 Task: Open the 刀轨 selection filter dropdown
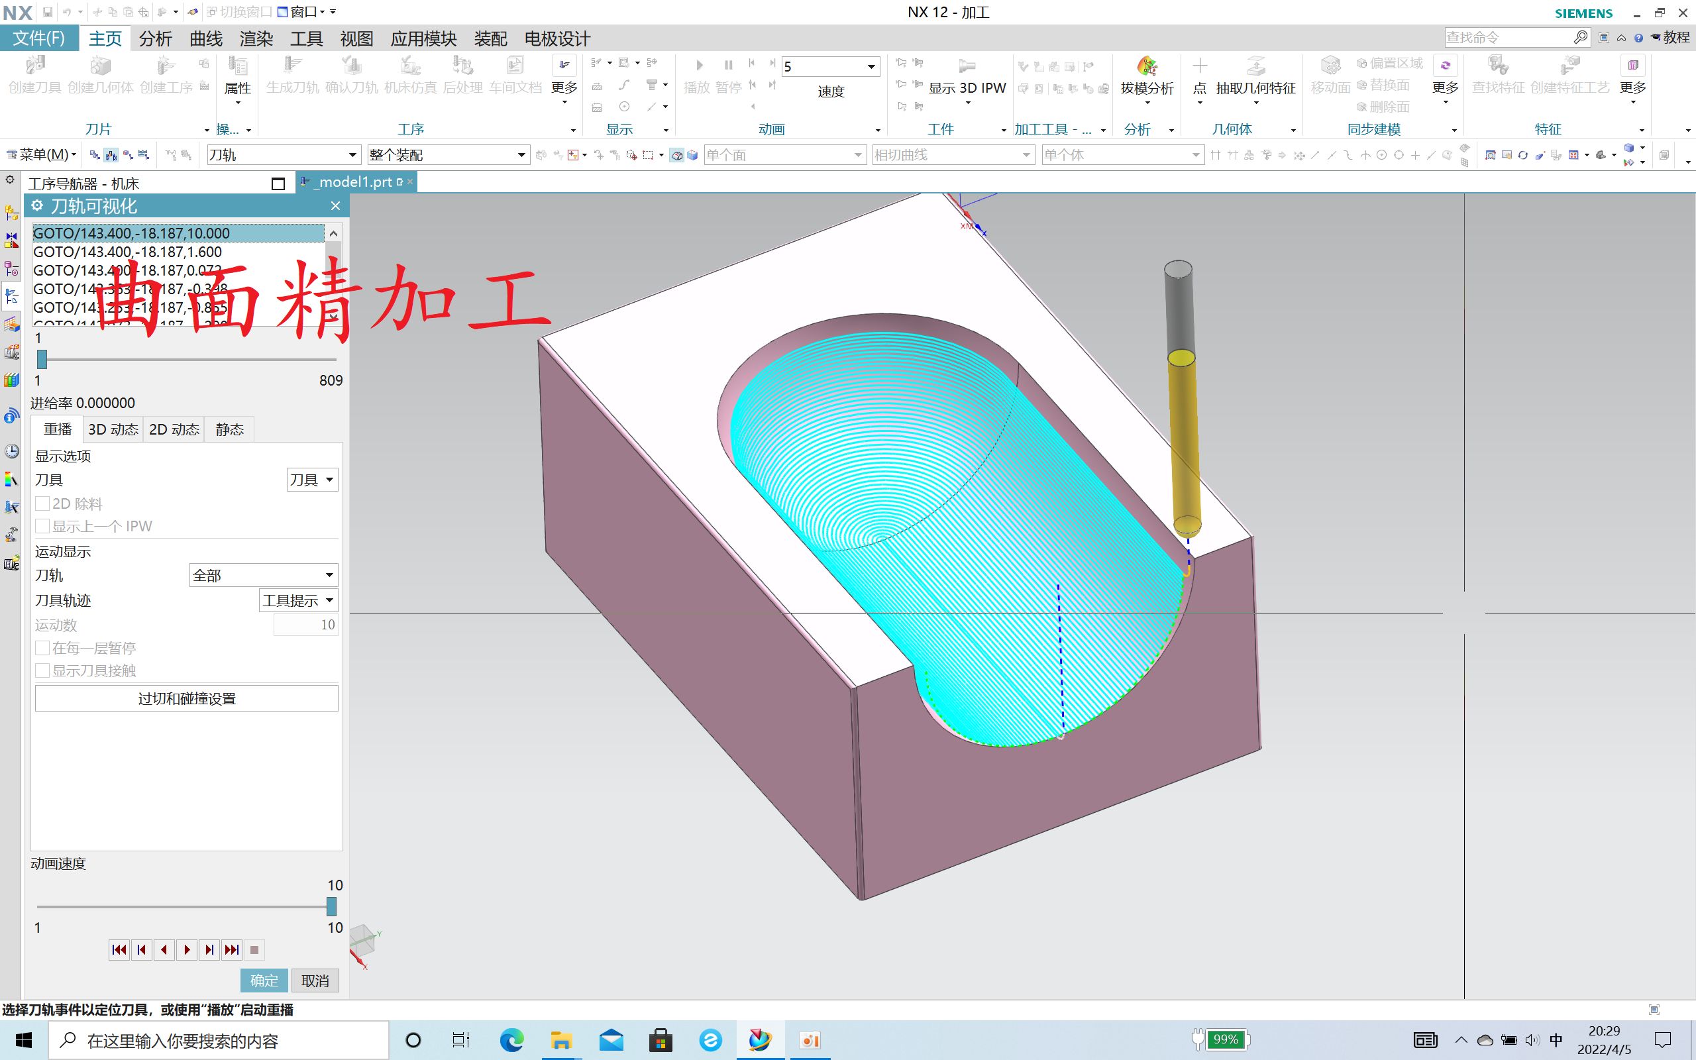[x=283, y=155]
